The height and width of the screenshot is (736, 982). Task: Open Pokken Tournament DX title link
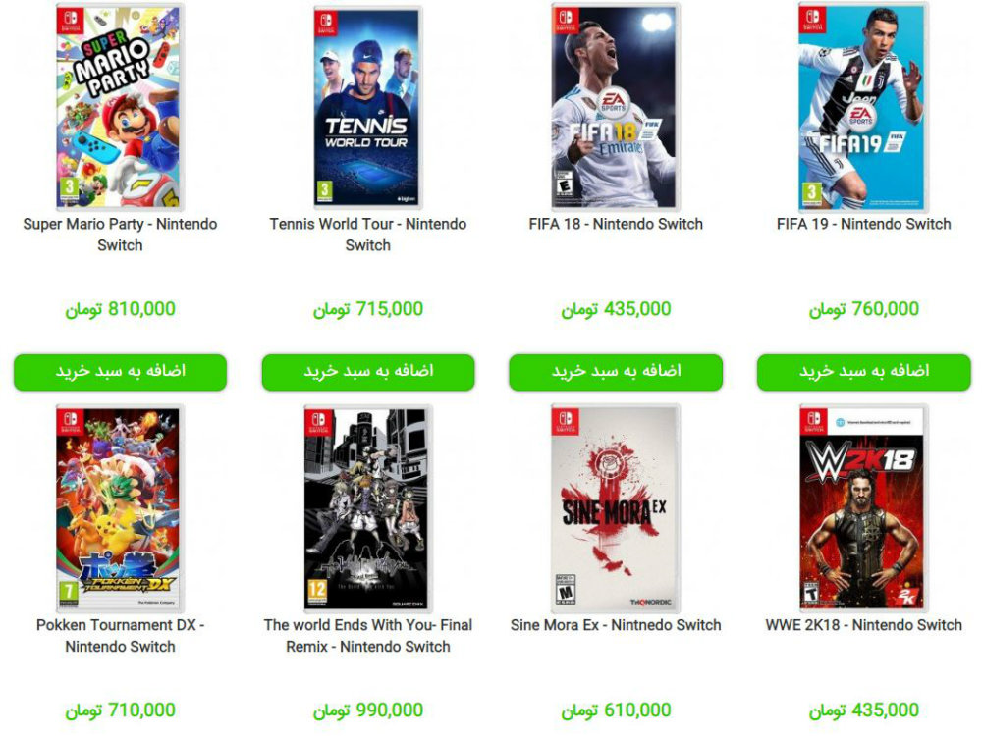point(120,635)
